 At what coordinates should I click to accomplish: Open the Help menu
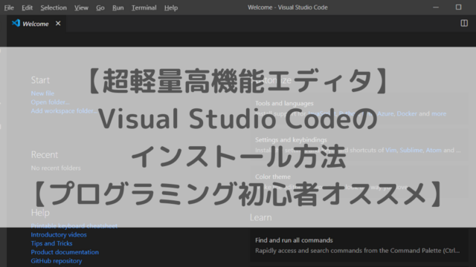171,7
